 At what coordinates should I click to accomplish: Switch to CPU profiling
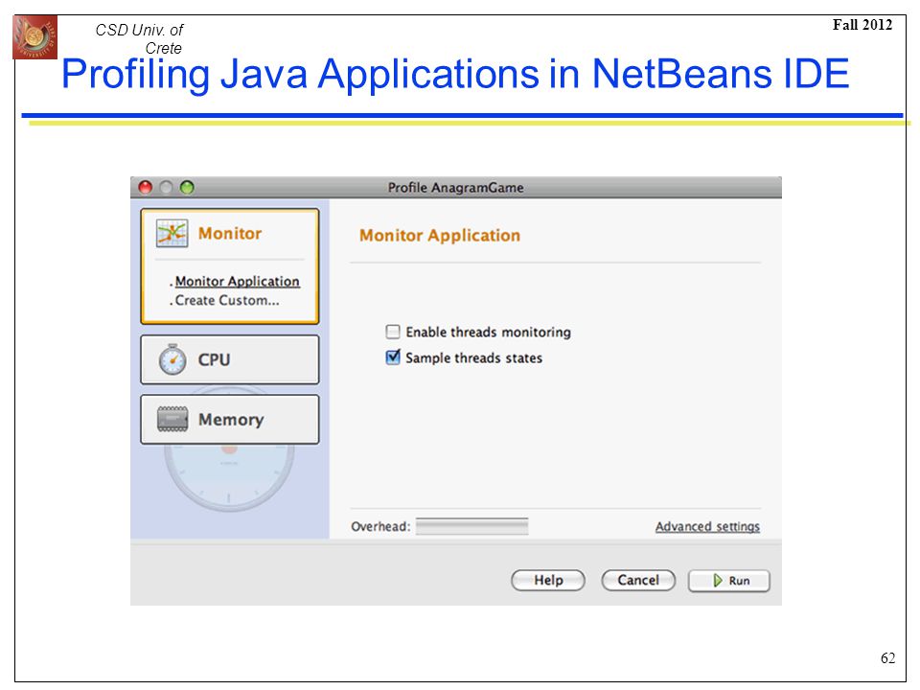[230, 359]
